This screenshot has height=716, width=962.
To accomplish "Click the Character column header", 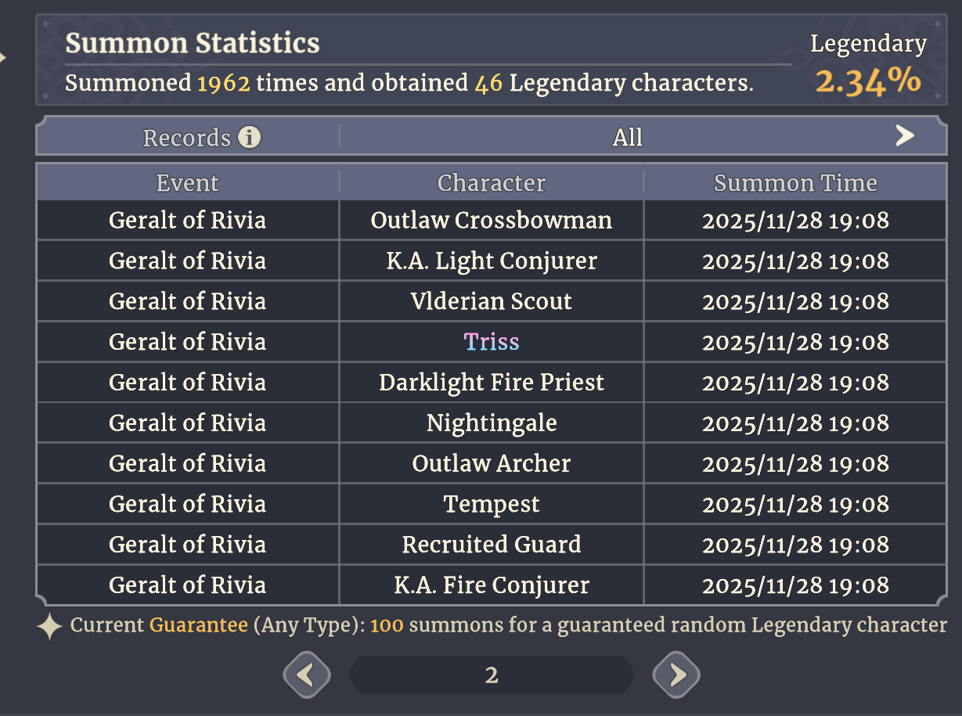I will [492, 182].
